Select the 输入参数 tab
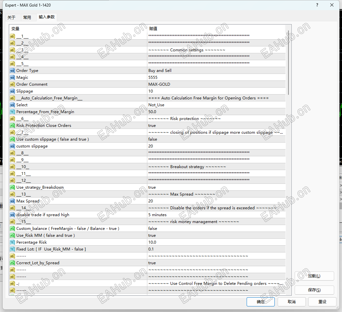342x312 pixels. coord(47,17)
